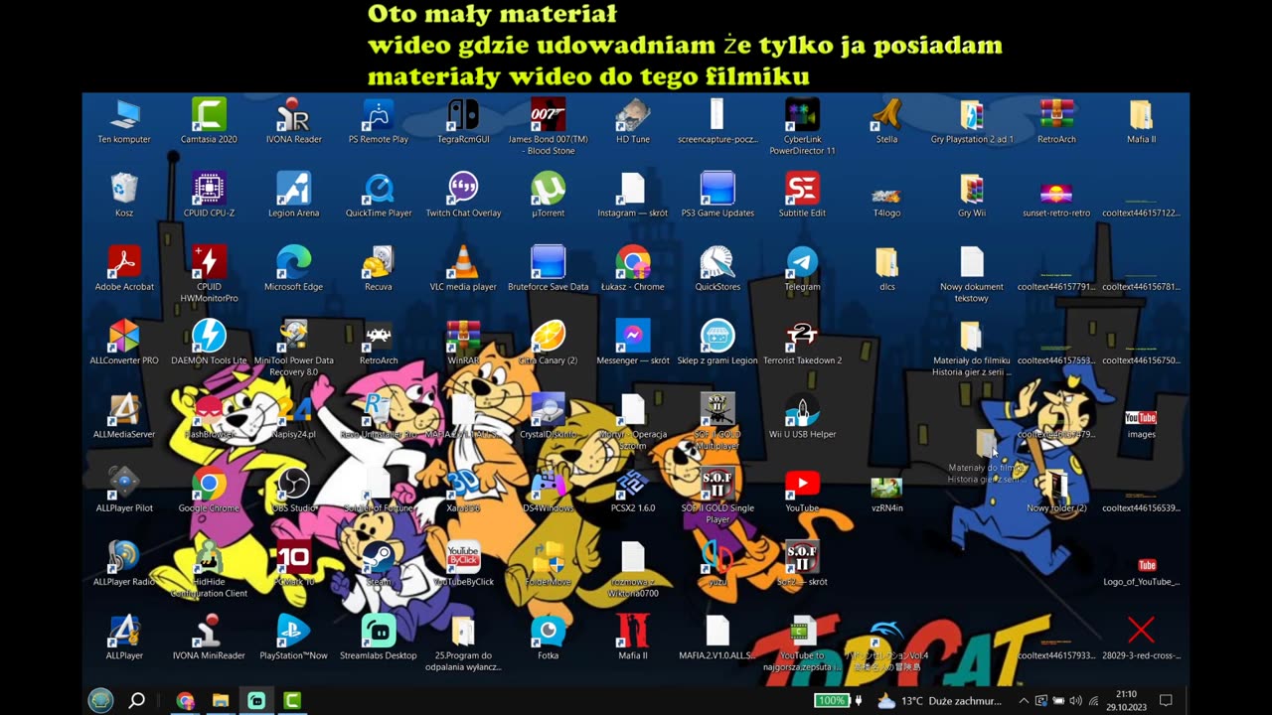The width and height of the screenshot is (1272, 715).
Task: Open the Camtasia 2020 desktop shortcut
Action: (209, 121)
